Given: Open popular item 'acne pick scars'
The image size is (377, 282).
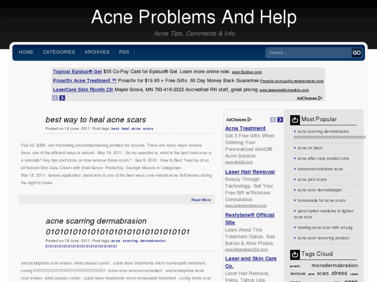Looking at the screenshot, I should [x=312, y=180].
